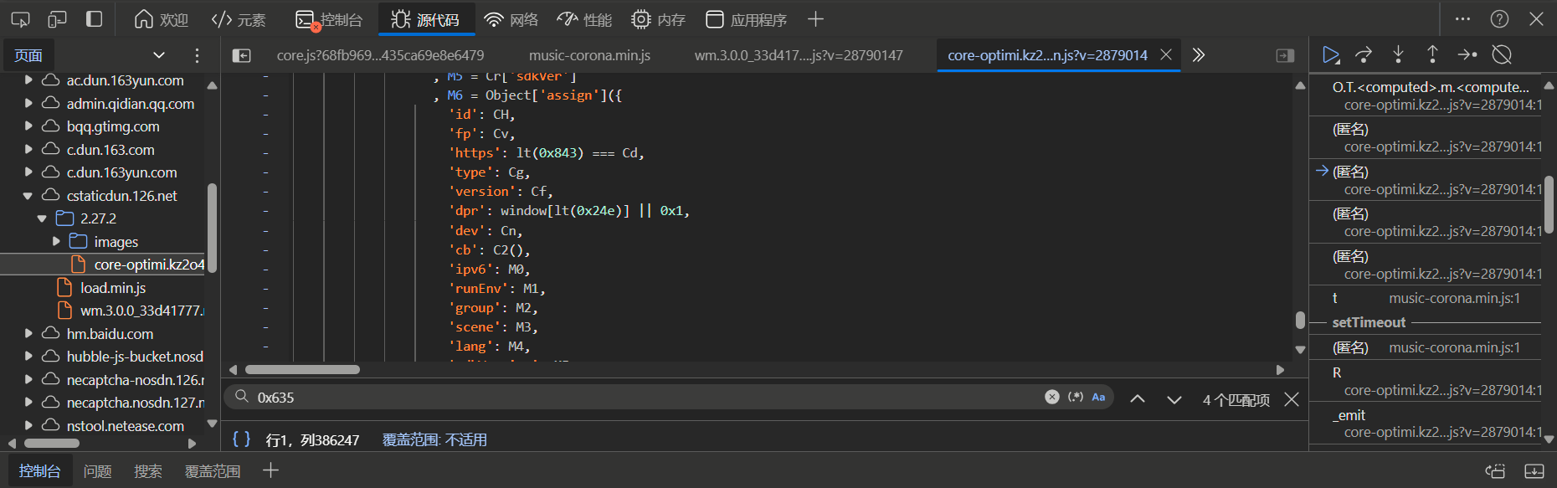Toggle match case Aa option
Viewport: 1557px width, 488px height.
coord(1098,397)
